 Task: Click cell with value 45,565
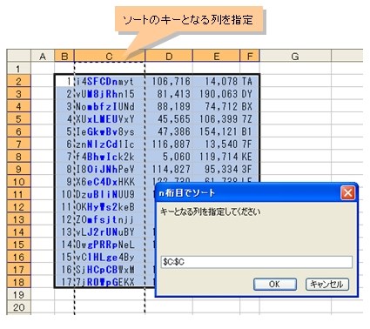(x=169, y=119)
